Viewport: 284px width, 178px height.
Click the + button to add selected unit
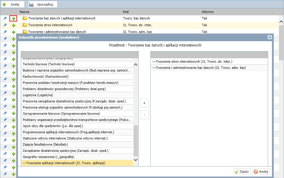coord(145,103)
